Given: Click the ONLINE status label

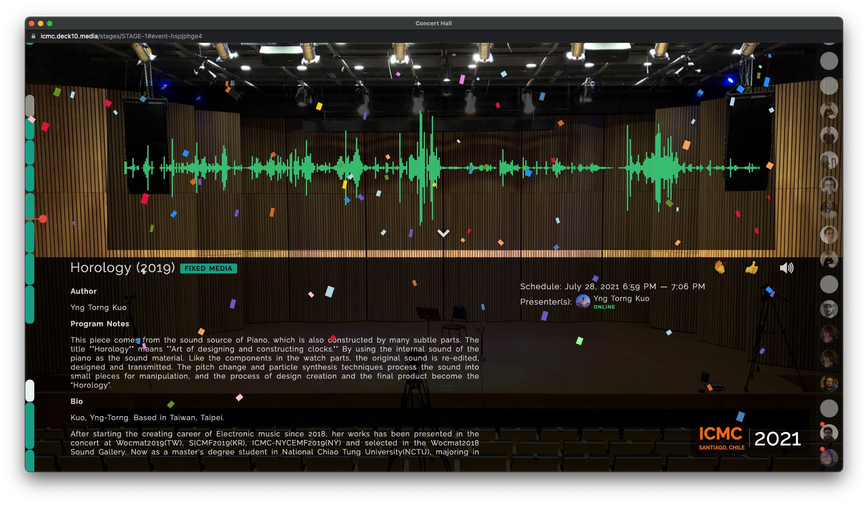Looking at the screenshot, I should tap(604, 307).
